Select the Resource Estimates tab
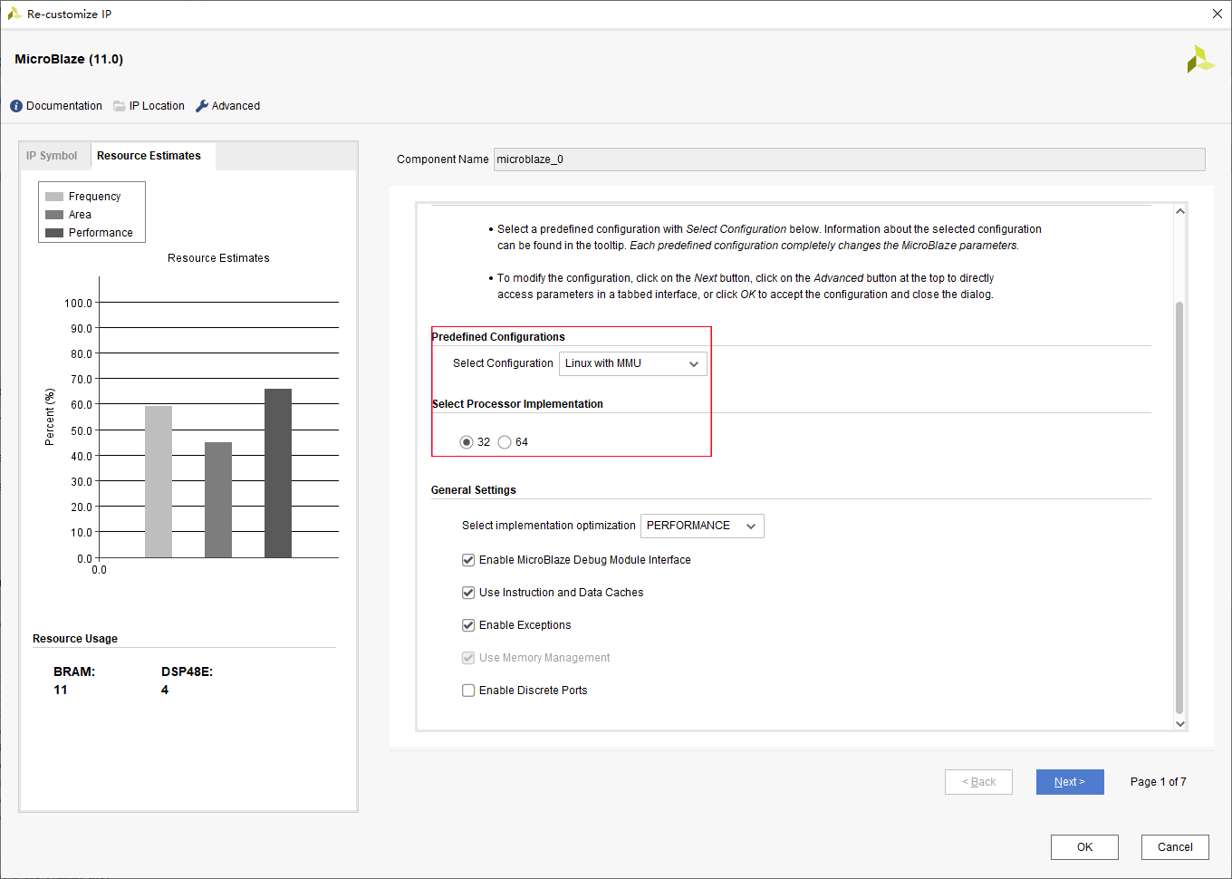Screen dimensions: 1232x879 (149, 156)
